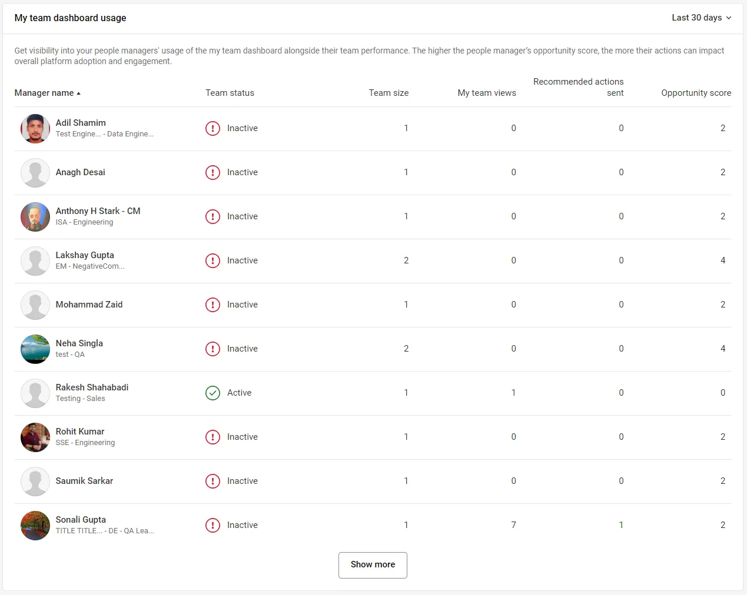Open Mohammad Zaid's manager name link
Screen dimensions: 747x595
[x=89, y=305]
